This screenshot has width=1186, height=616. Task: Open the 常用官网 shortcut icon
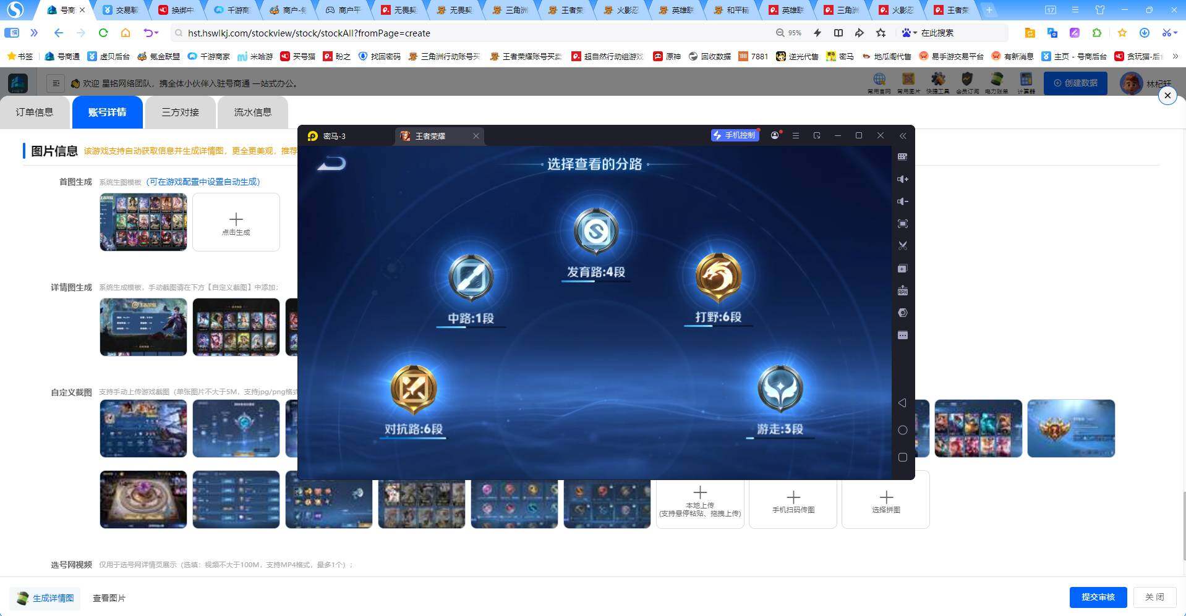click(x=879, y=83)
